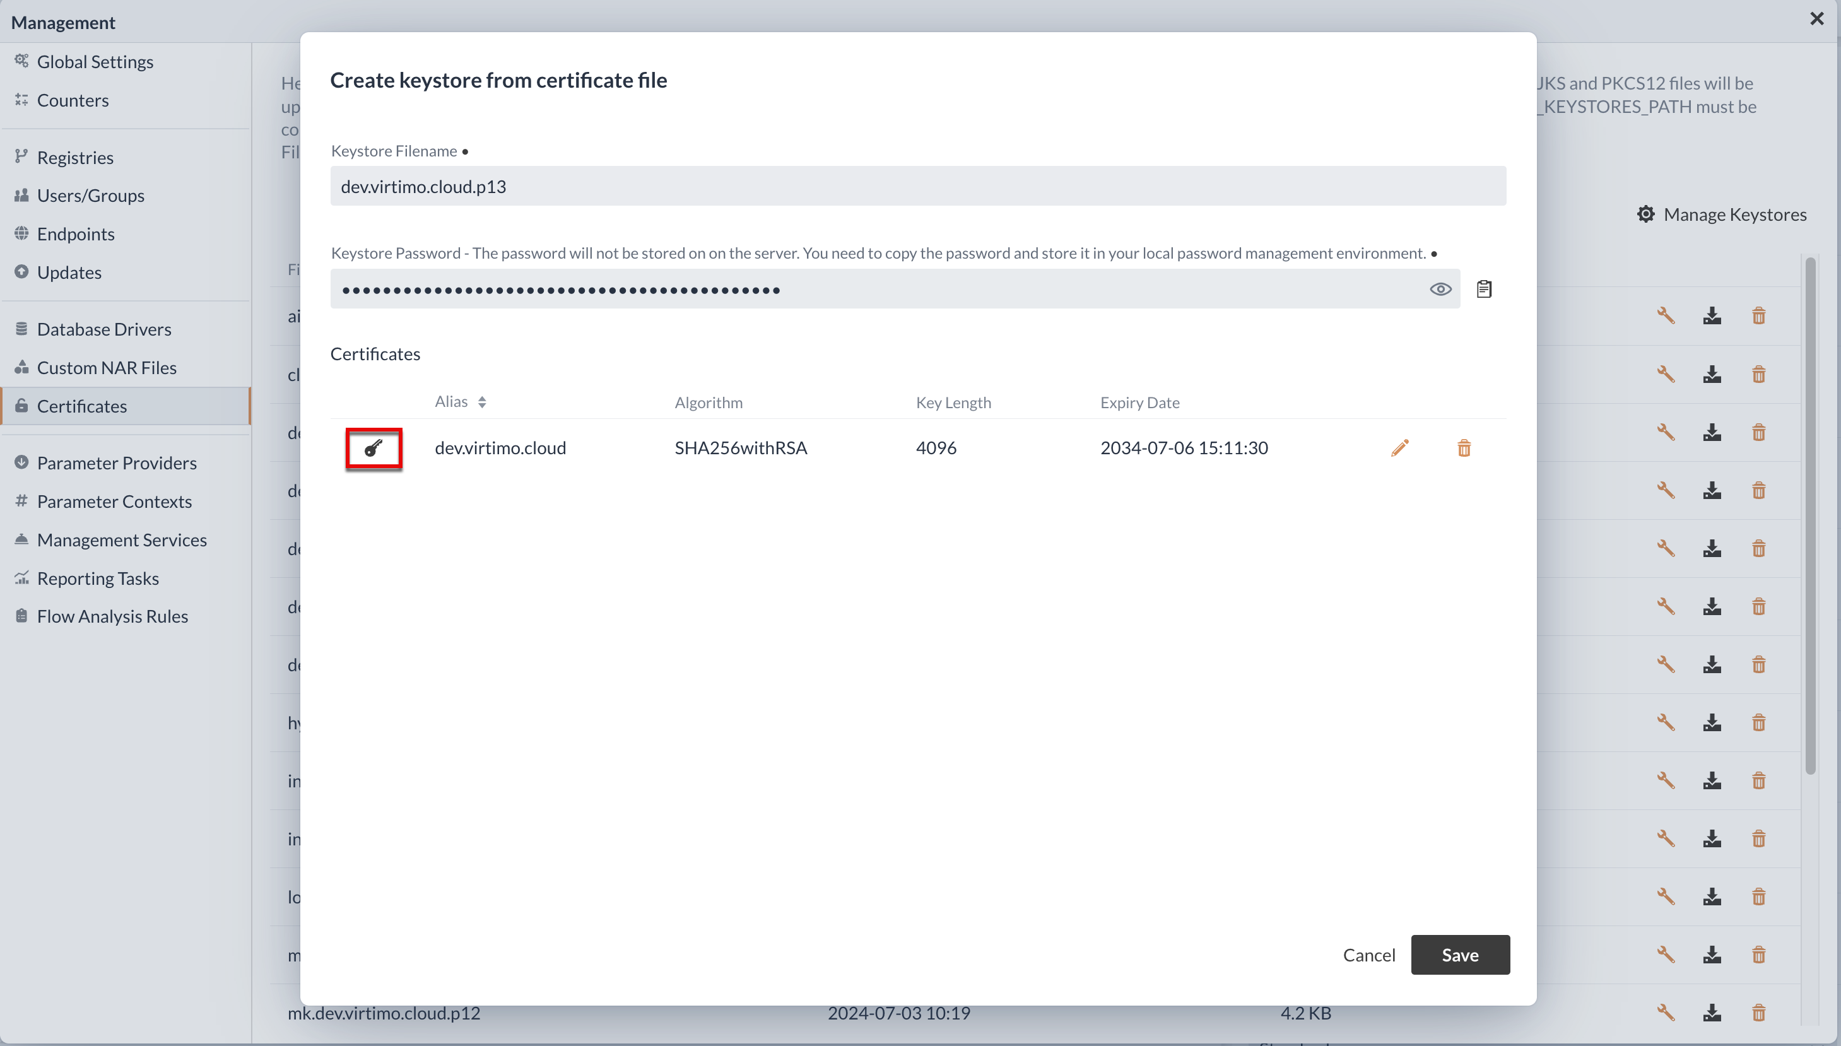Click the download icon for mk.dev.virtimo.cloud.p12

pos(1714,1012)
